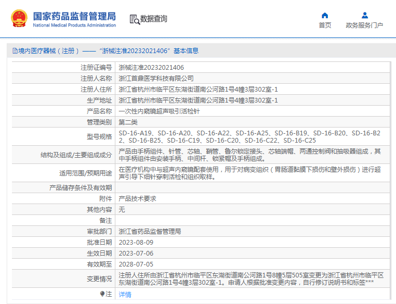396x304 pixels.
Task: Select expiry date 2028-07-05
Action: [136, 264]
